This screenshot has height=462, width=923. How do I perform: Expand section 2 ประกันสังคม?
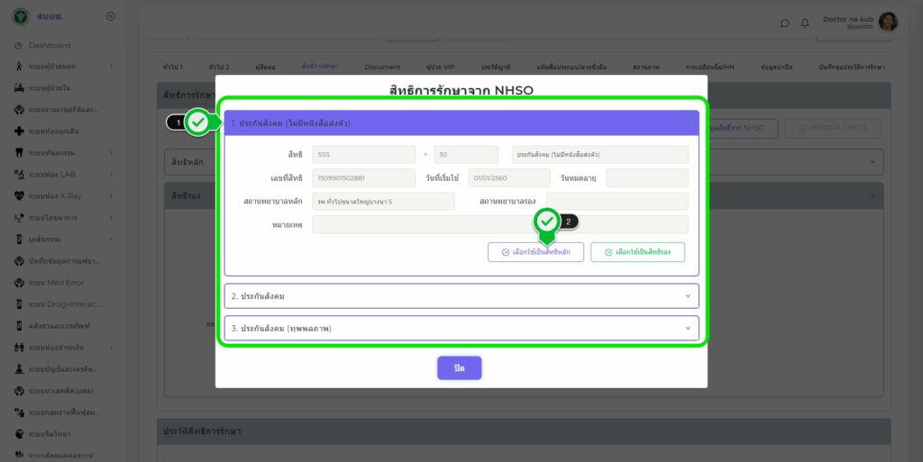[461, 296]
